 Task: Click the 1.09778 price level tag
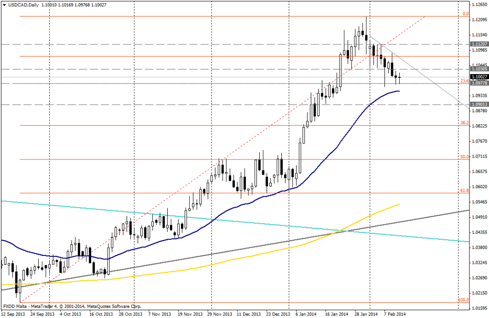pyautogui.click(x=479, y=83)
